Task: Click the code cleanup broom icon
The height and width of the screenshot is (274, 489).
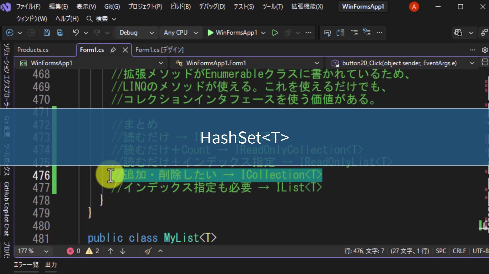Action: point(148,251)
